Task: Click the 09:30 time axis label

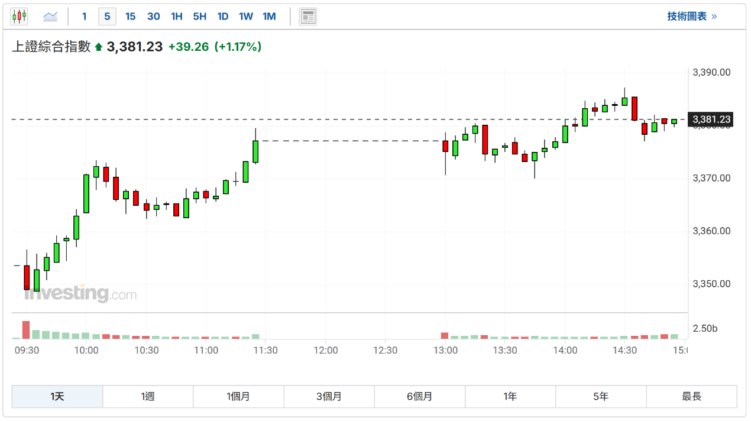Action: 27,350
